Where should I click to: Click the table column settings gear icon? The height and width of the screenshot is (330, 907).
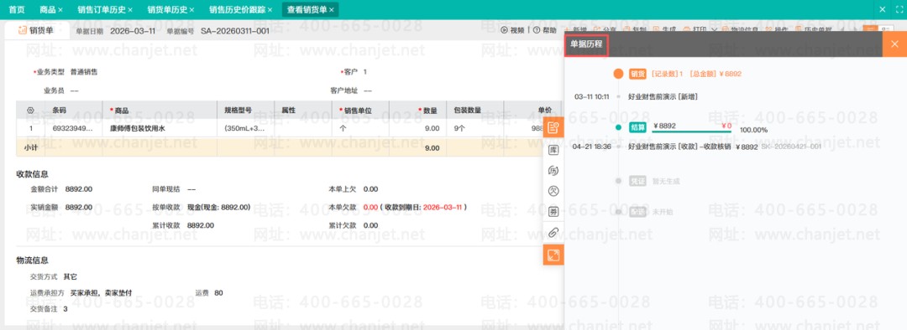tap(31, 111)
